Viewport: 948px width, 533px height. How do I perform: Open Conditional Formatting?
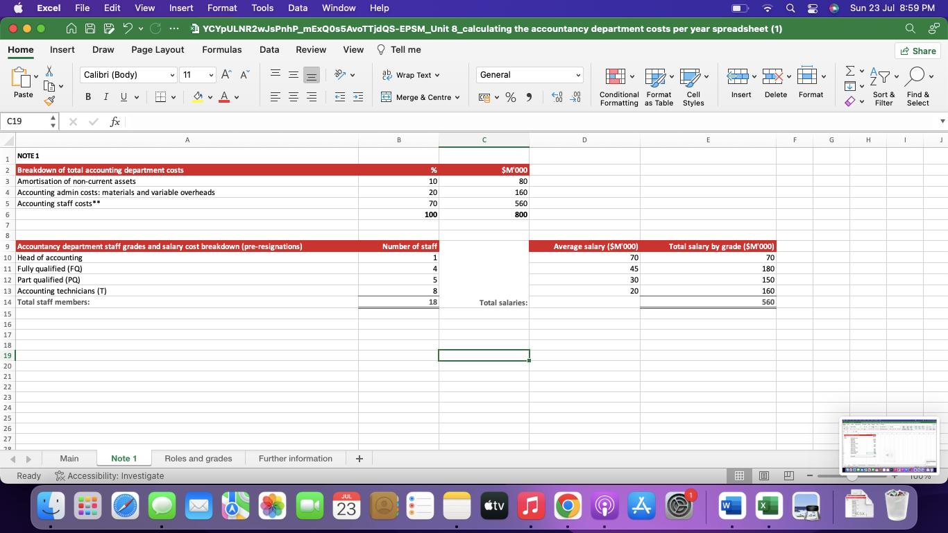click(619, 87)
